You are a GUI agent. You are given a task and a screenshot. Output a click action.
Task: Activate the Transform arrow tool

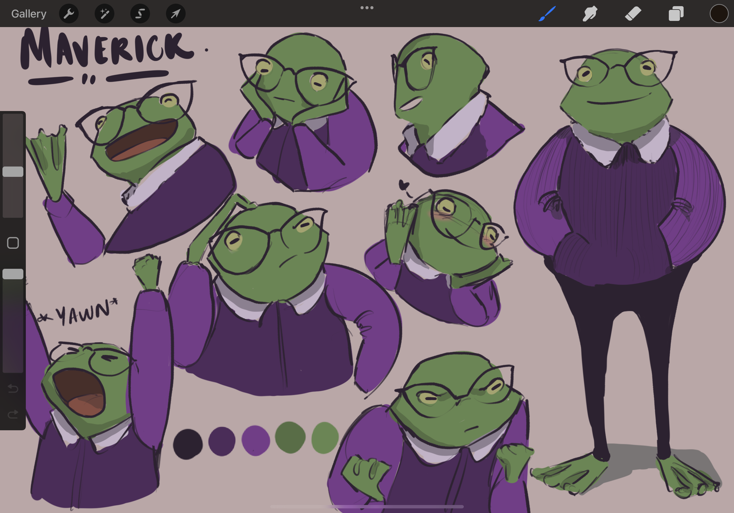click(x=176, y=14)
